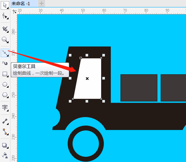Click the bottom-left node of white window
This screenshot has width=186, height=162.
click(73, 99)
